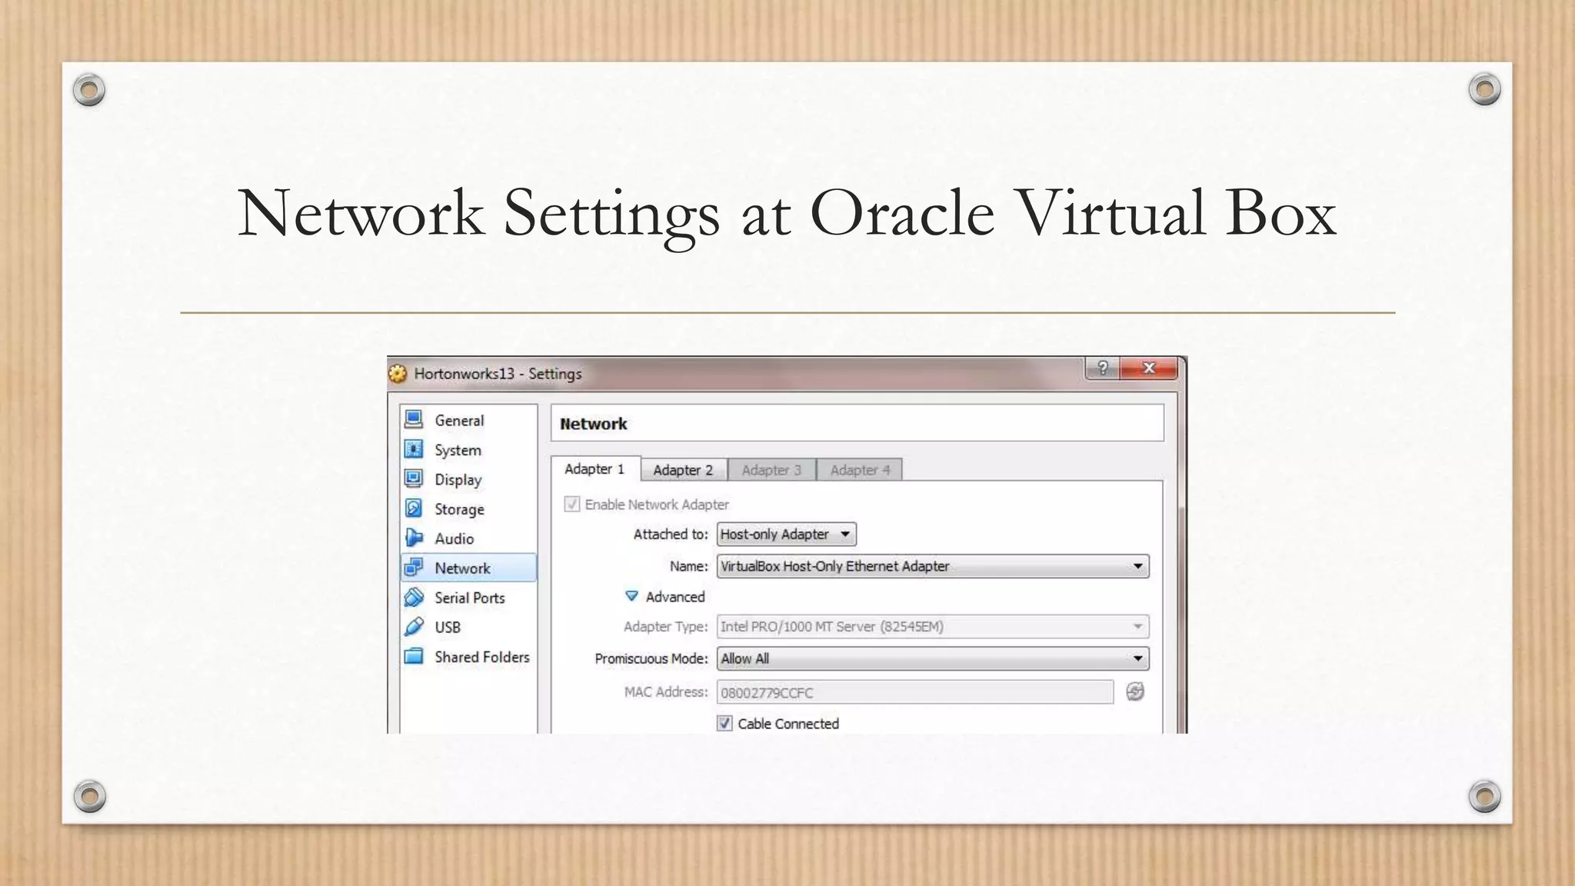Click the General settings monitor icon
The height and width of the screenshot is (886, 1575).
tap(414, 419)
